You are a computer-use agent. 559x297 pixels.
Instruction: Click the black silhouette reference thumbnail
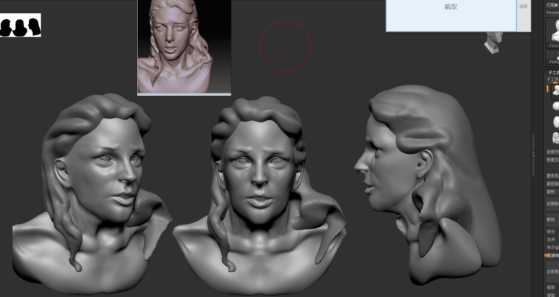click(x=20, y=25)
